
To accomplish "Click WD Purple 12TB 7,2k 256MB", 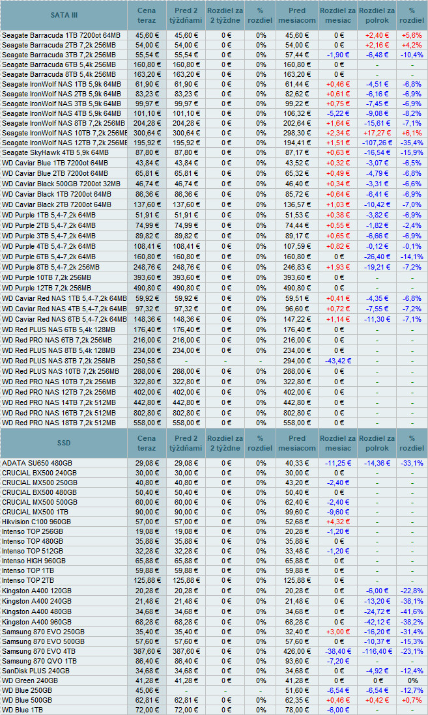I will click(46, 288).
